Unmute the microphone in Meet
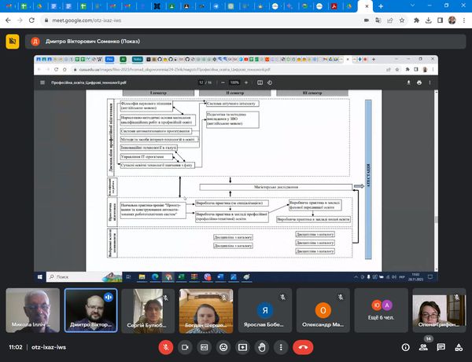 (166, 346)
